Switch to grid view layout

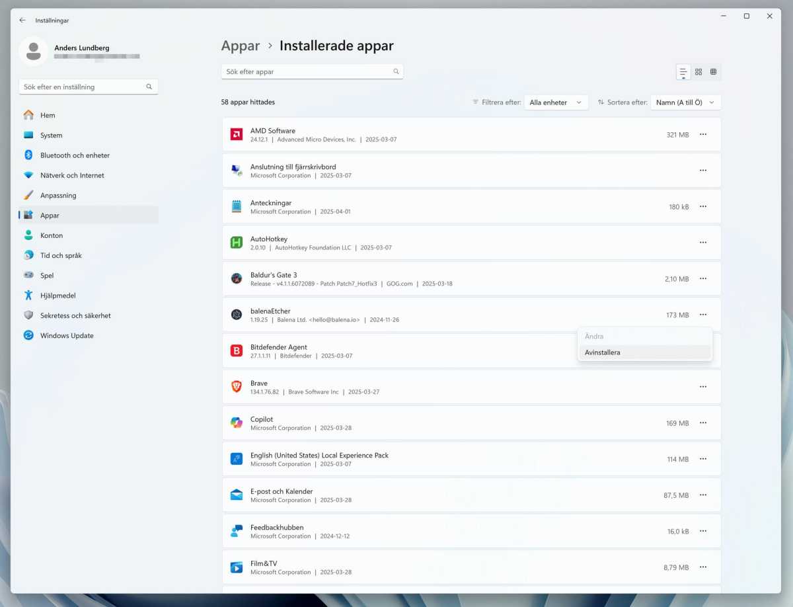click(x=698, y=71)
